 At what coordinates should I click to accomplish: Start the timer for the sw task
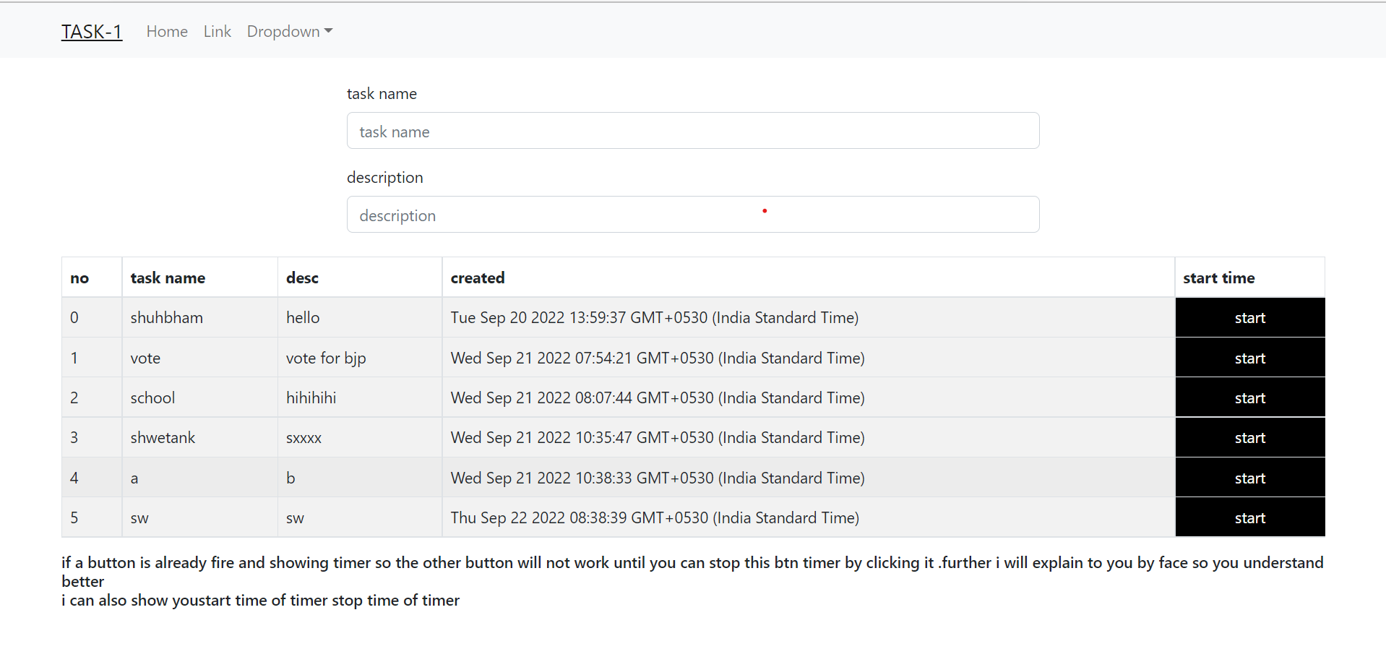tap(1249, 517)
